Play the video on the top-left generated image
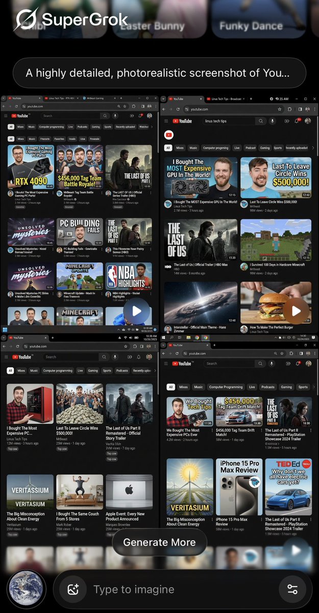Image resolution: width=319 pixels, height=613 pixels. tap(136, 311)
